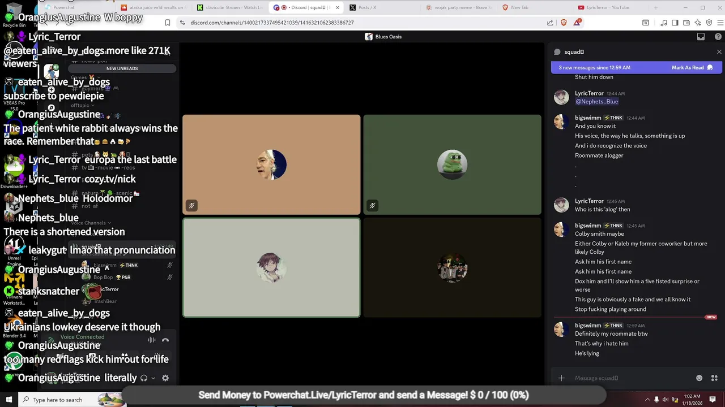Image resolution: width=725 pixels, height=407 pixels.
Task: Open the Discord inbox icon
Action: pos(701,37)
